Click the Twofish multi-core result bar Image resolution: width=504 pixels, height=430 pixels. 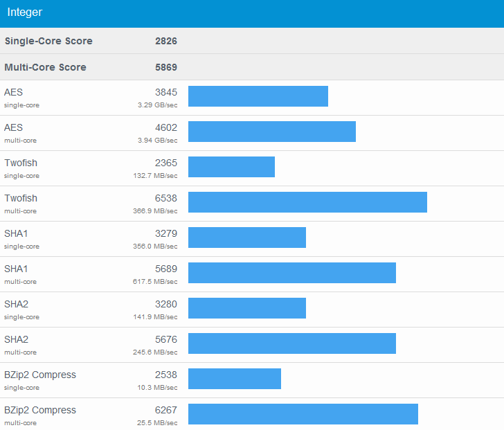[x=307, y=202]
